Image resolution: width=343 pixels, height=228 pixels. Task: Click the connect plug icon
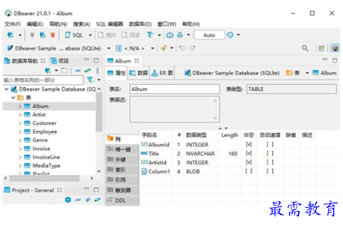click(x=32, y=35)
